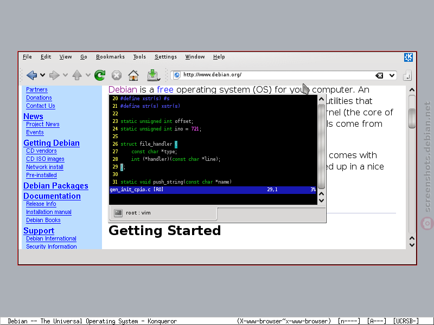Click the 'Getting Started' heading text
434x325 pixels.
[165, 231]
